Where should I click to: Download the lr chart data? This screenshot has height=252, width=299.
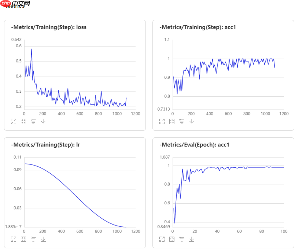(x=43, y=239)
